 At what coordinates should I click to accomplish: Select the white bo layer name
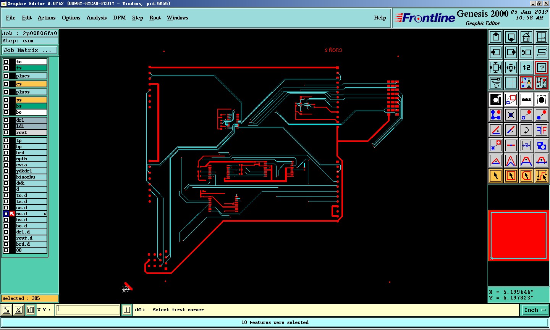[31, 112]
